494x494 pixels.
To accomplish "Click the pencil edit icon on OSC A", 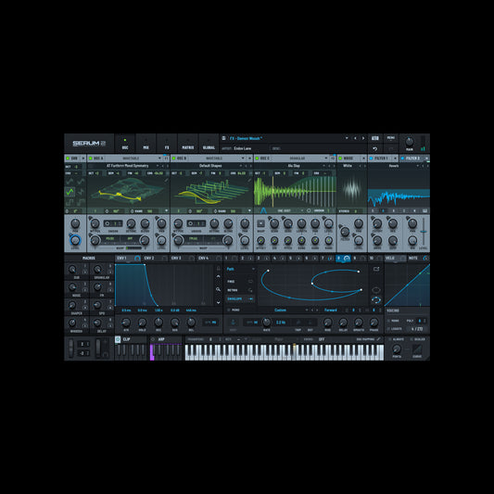I will (166, 180).
